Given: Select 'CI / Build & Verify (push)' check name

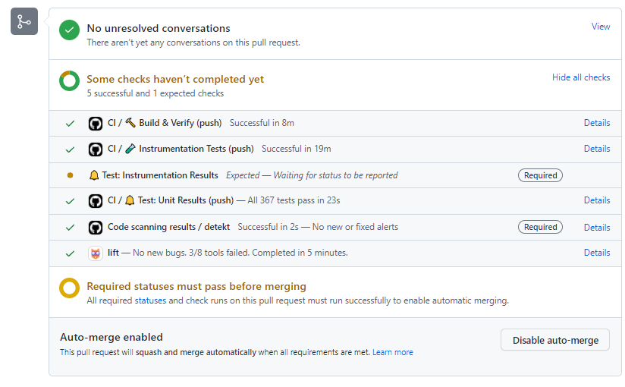Looking at the screenshot, I should [165, 123].
